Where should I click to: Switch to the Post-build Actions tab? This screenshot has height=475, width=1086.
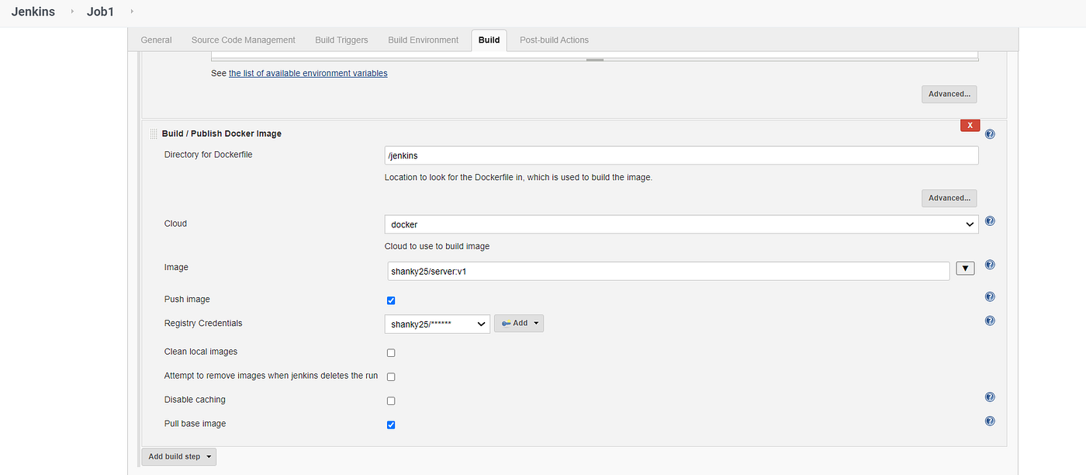click(x=554, y=40)
